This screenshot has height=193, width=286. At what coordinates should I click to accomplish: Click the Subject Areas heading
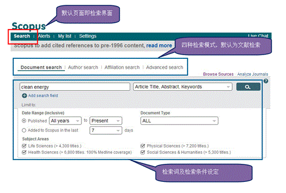point(35,139)
